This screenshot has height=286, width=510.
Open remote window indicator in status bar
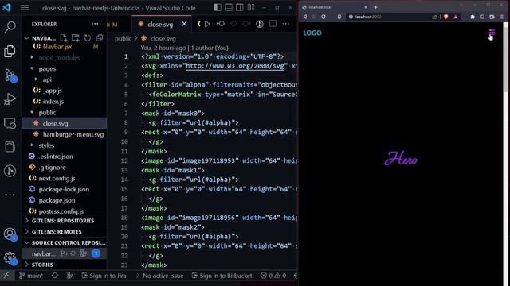6,276
